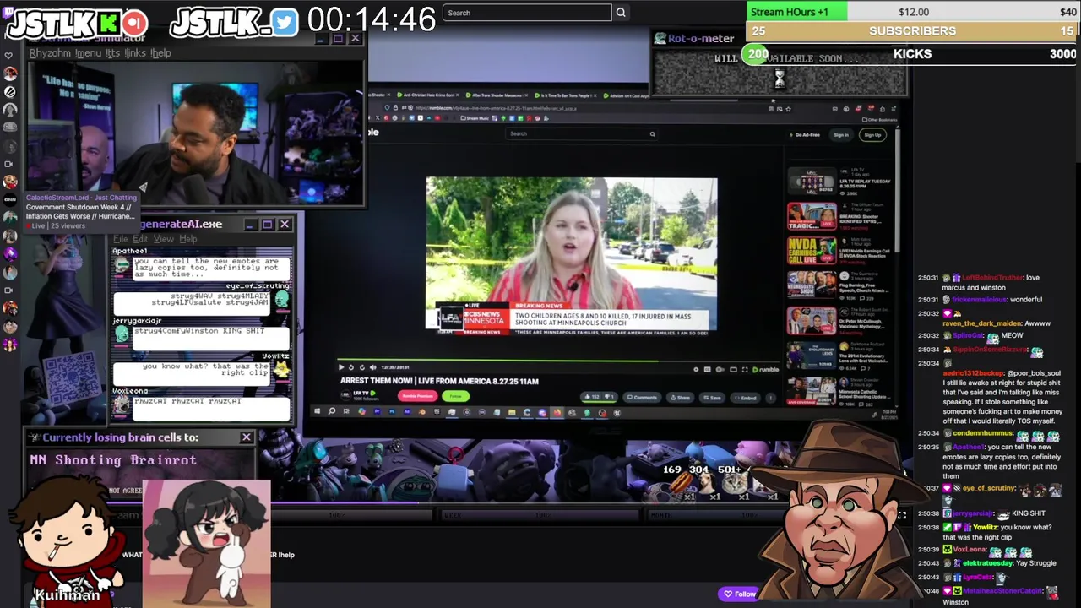
Task: Click the Rot-o-meter panel title
Action: pos(701,38)
